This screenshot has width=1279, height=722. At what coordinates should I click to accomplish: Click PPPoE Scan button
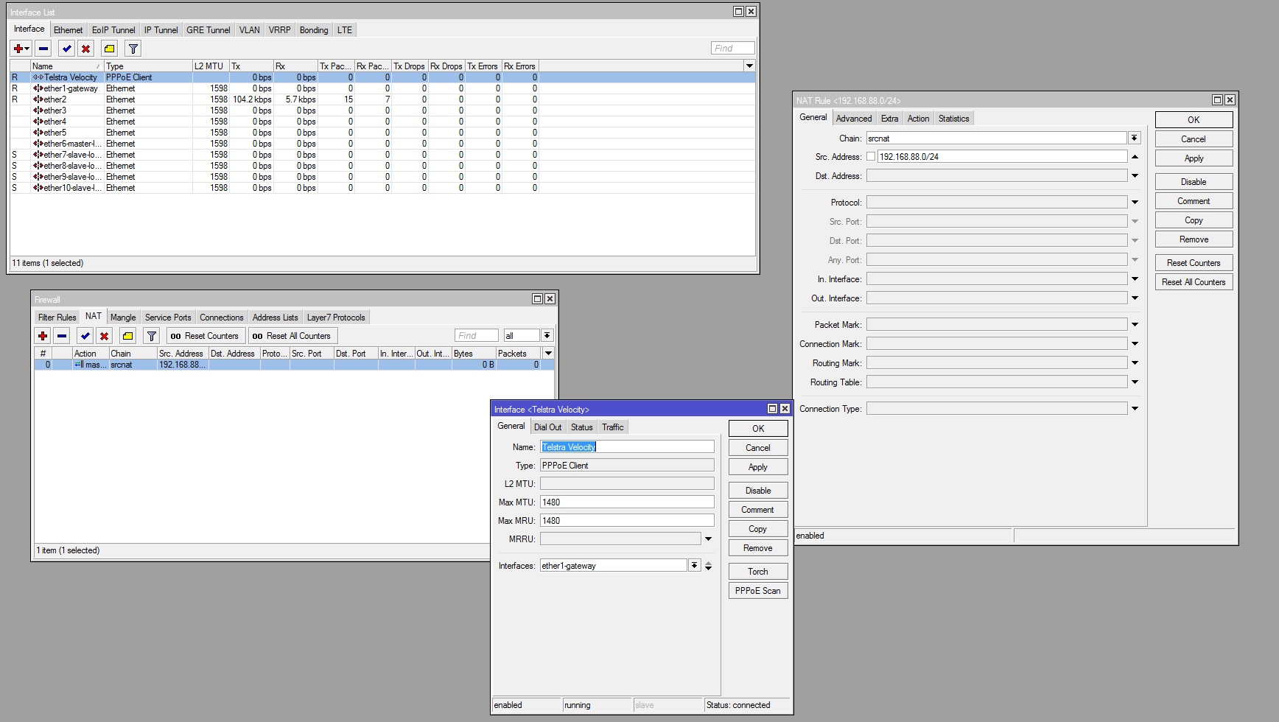(758, 591)
